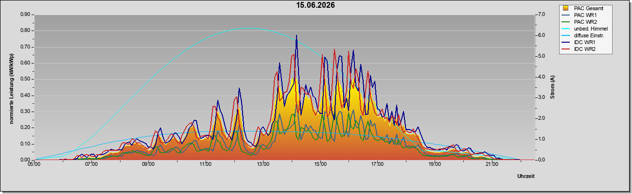Click the 19:00 time axis tick
The height and width of the screenshot is (194, 632).
[x=435, y=164]
